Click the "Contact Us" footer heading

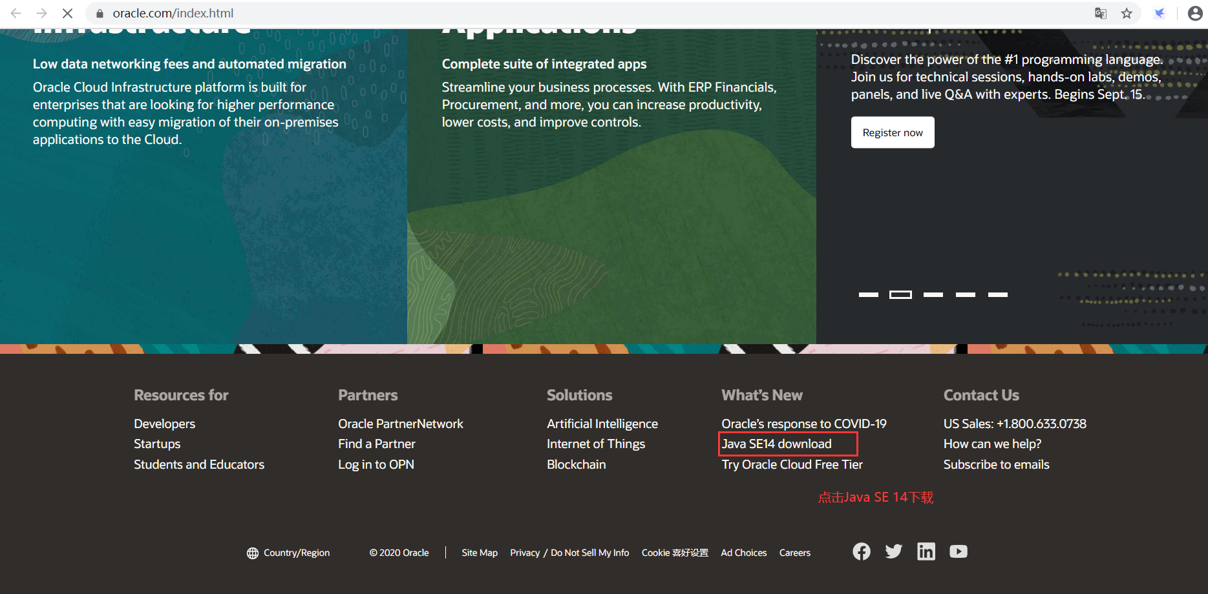981,395
